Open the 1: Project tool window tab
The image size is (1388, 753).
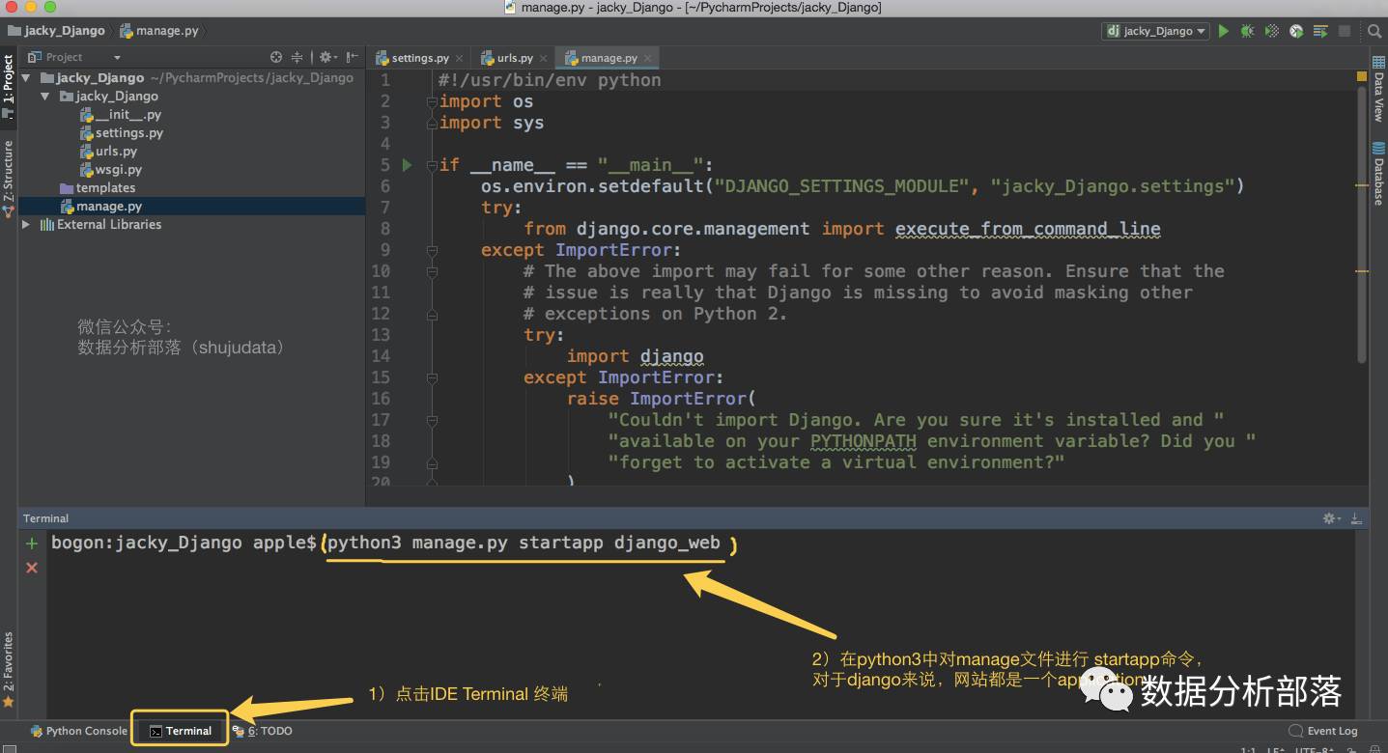[9, 87]
